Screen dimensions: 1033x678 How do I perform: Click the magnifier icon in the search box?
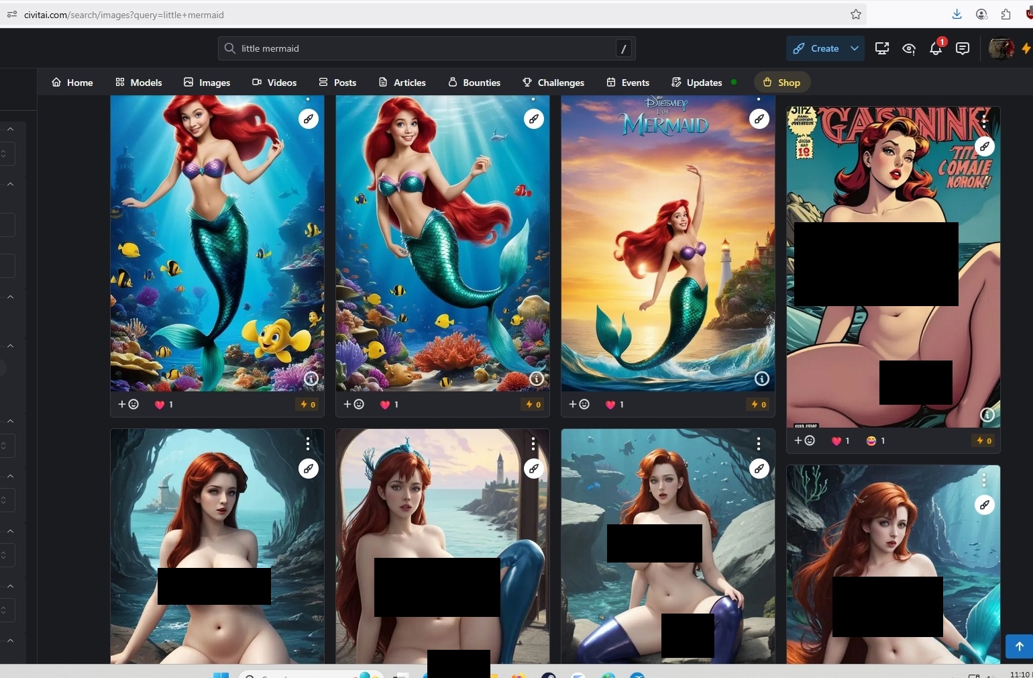(229, 48)
